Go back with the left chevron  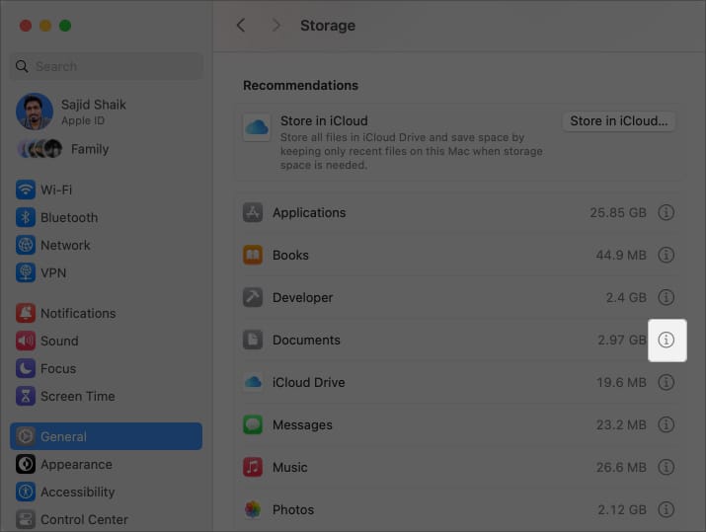coord(241,26)
